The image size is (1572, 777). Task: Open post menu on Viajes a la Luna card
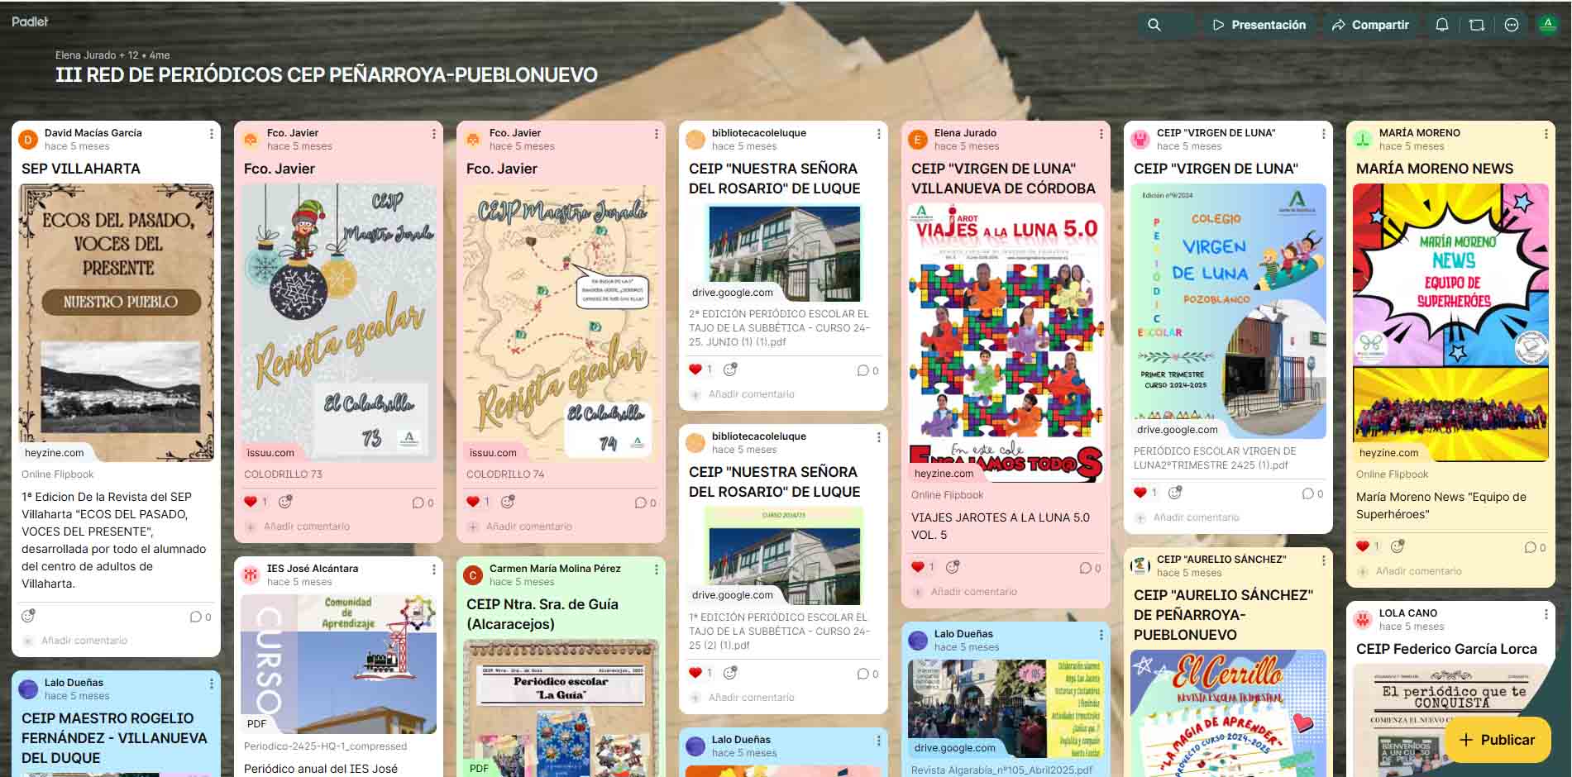pos(1101,133)
